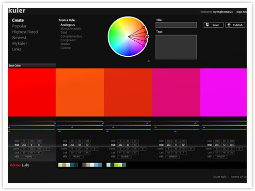Viewport: 255px width, 191px height.
Task: Select the Compound color rule
Action: click(68, 40)
